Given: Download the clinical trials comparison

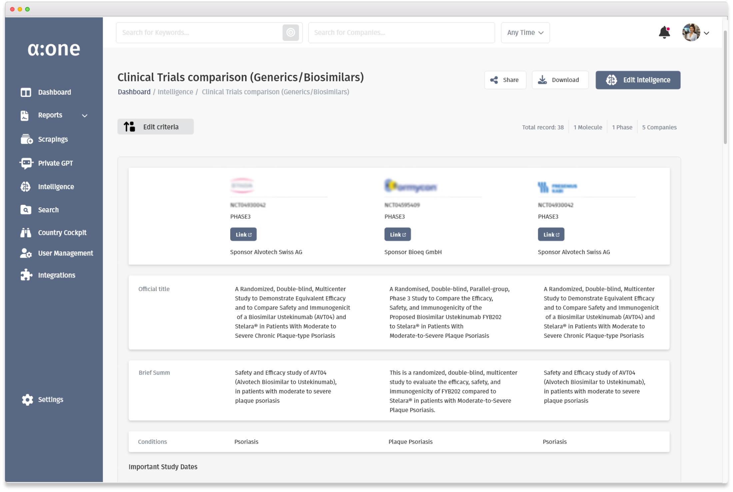Looking at the screenshot, I should pos(560,80).
